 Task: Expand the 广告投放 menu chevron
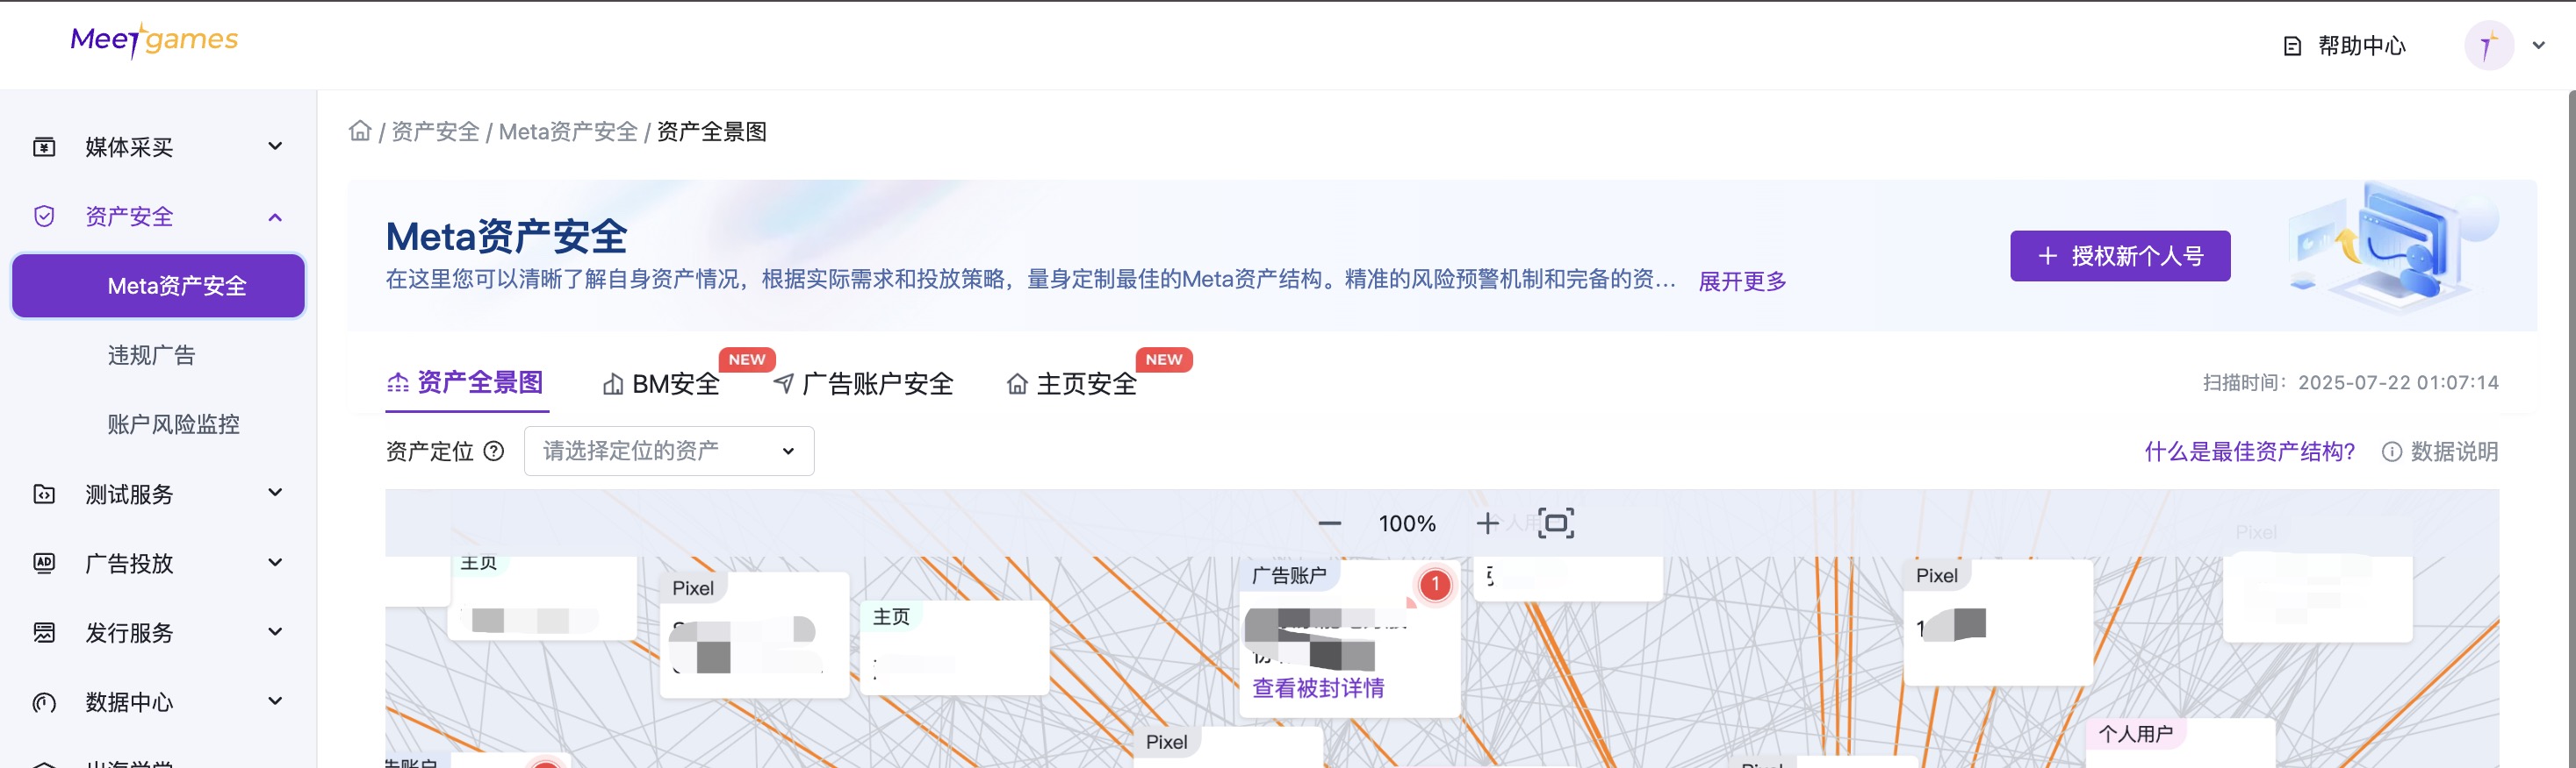(x=275, y=563)
